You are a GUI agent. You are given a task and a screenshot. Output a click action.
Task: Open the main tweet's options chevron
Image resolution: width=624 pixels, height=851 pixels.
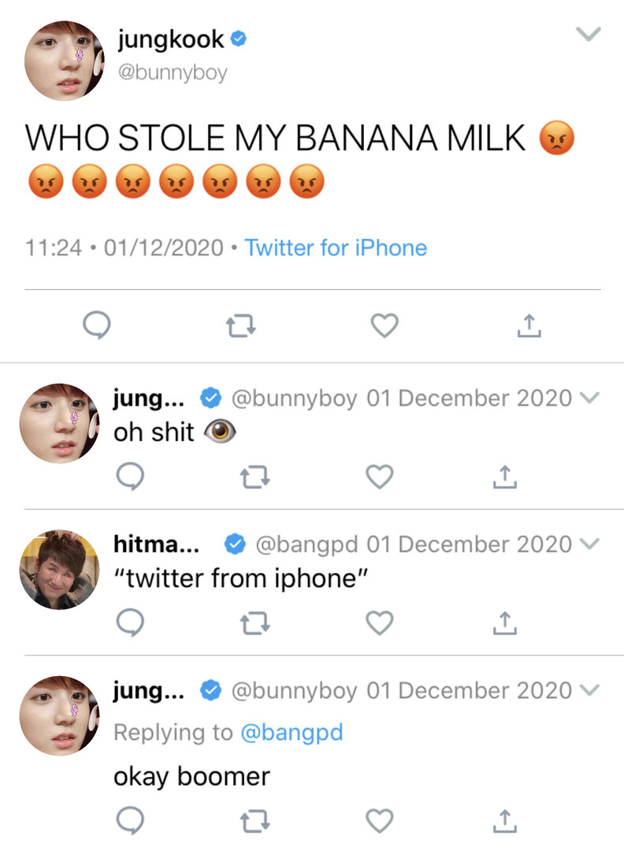[x=589, y=34]
